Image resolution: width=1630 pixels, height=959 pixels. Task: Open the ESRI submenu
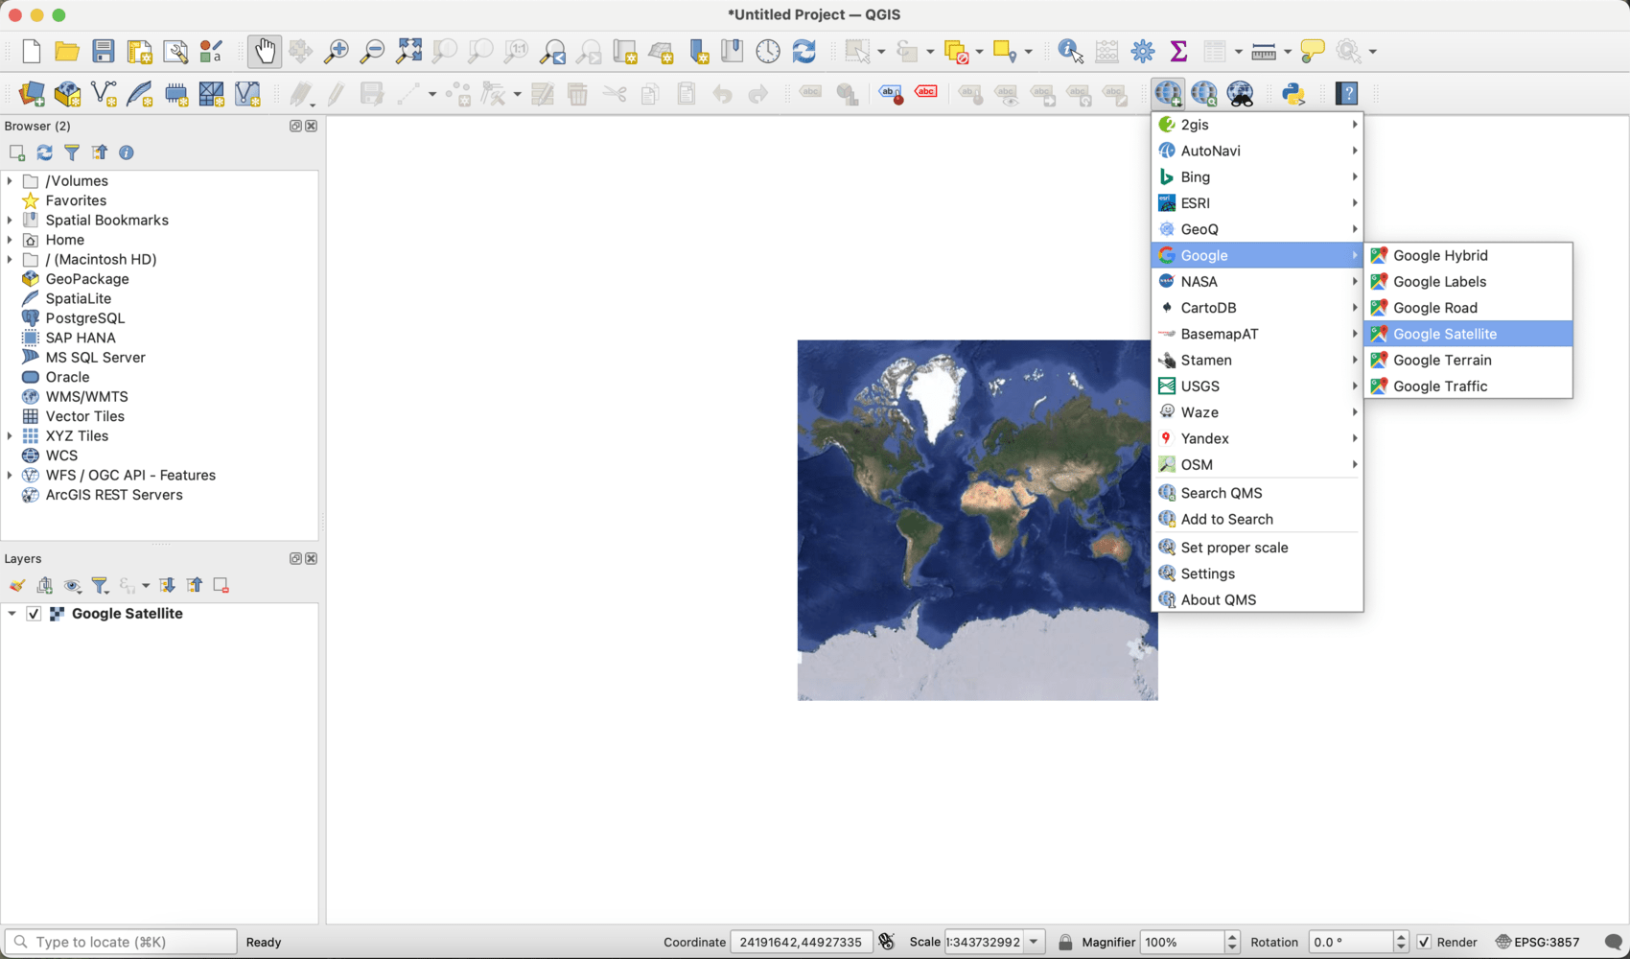click(1257, 203)
